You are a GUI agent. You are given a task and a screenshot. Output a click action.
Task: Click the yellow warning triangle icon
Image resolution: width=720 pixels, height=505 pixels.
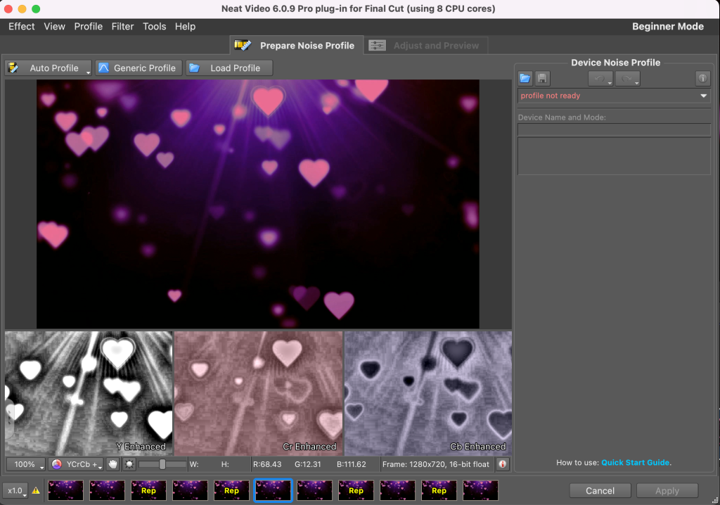point(36,491)
